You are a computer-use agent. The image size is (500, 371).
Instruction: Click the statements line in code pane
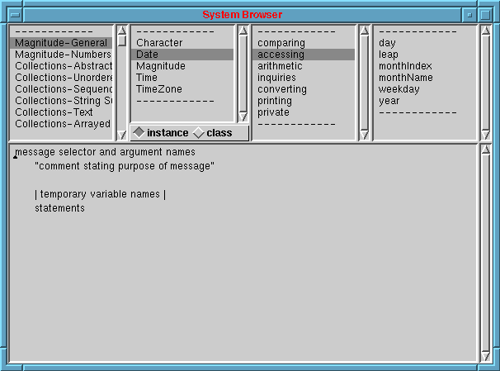pyautogui.click(x=59, y=208)
